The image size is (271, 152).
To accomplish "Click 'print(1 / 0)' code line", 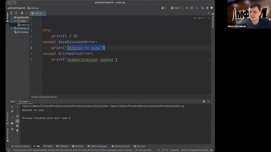I will [65, 36].
